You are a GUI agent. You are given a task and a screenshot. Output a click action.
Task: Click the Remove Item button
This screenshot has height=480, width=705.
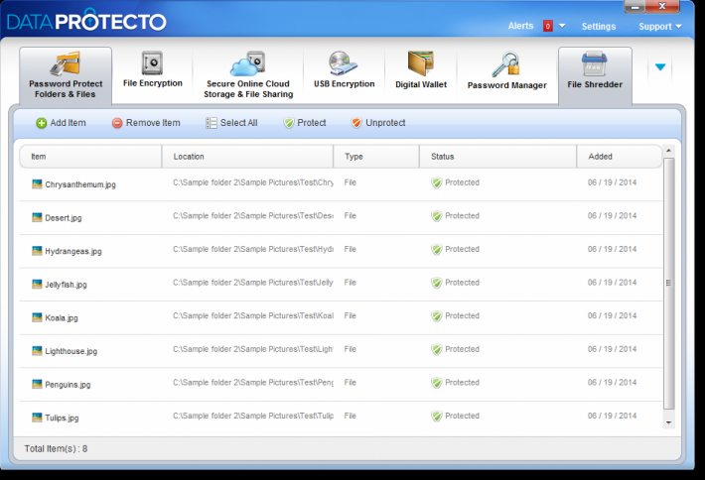click(x=146, y=123)
